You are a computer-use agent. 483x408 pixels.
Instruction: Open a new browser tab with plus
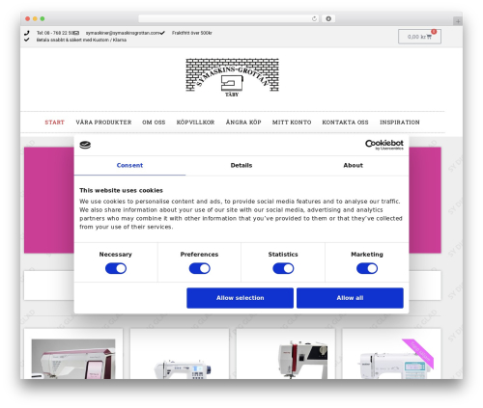point(458,21)
